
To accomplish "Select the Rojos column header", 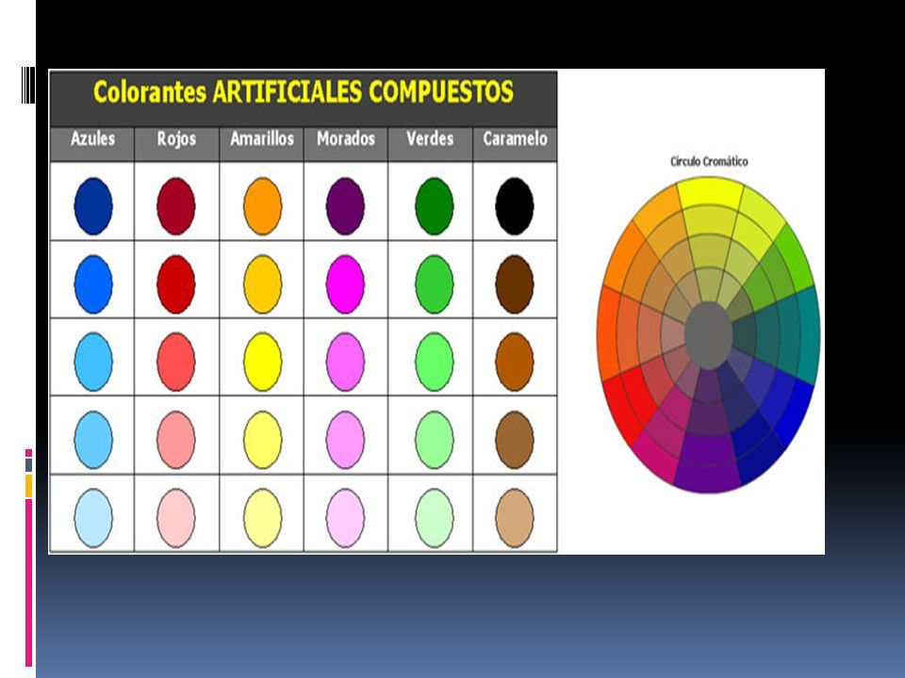I will coord(176,138).
